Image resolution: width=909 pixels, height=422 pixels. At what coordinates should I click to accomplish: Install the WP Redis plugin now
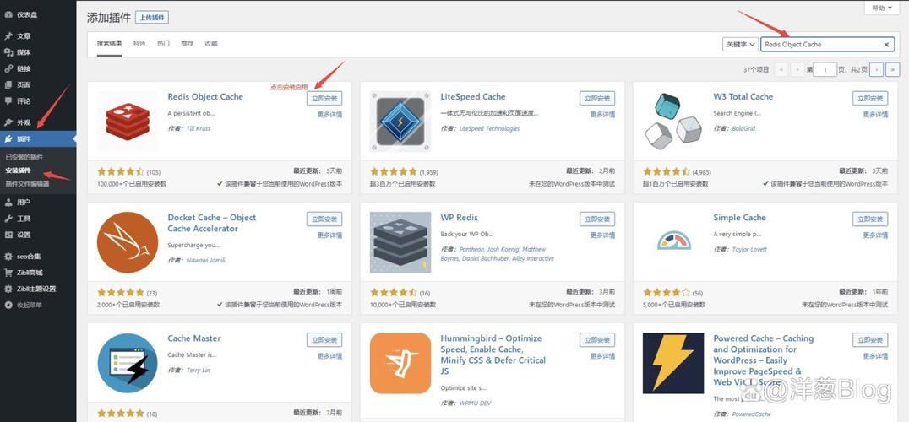pos(597,219)
